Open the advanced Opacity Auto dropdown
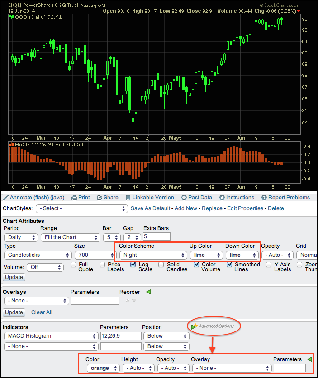 coord(173,369)
